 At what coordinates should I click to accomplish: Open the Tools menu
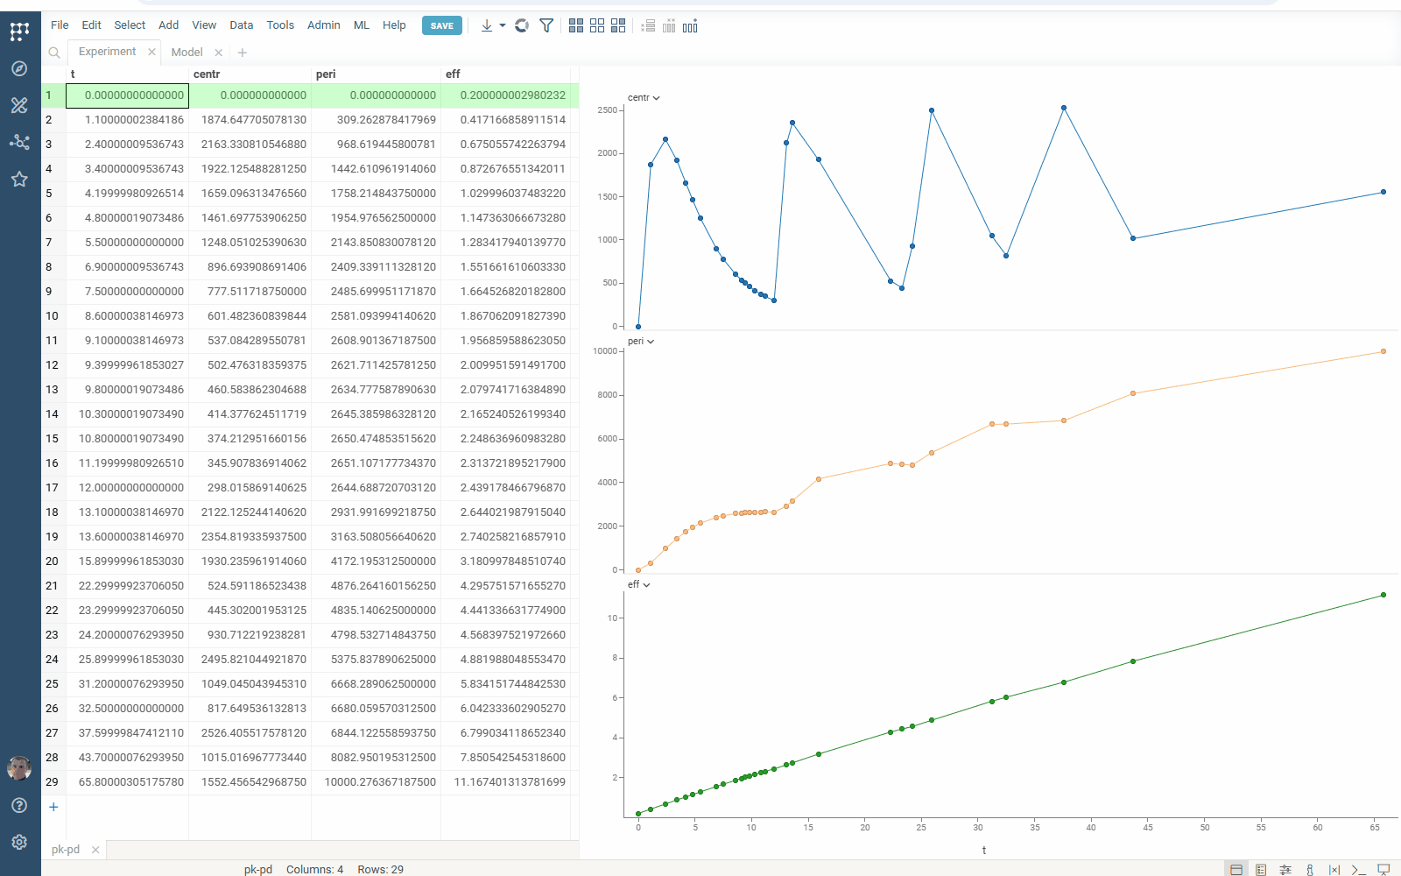click(x=280, y=25)
